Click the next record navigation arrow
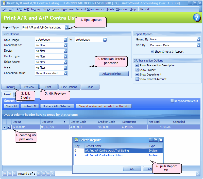Viewport: 203px width, 179px height. pos(39,174)
